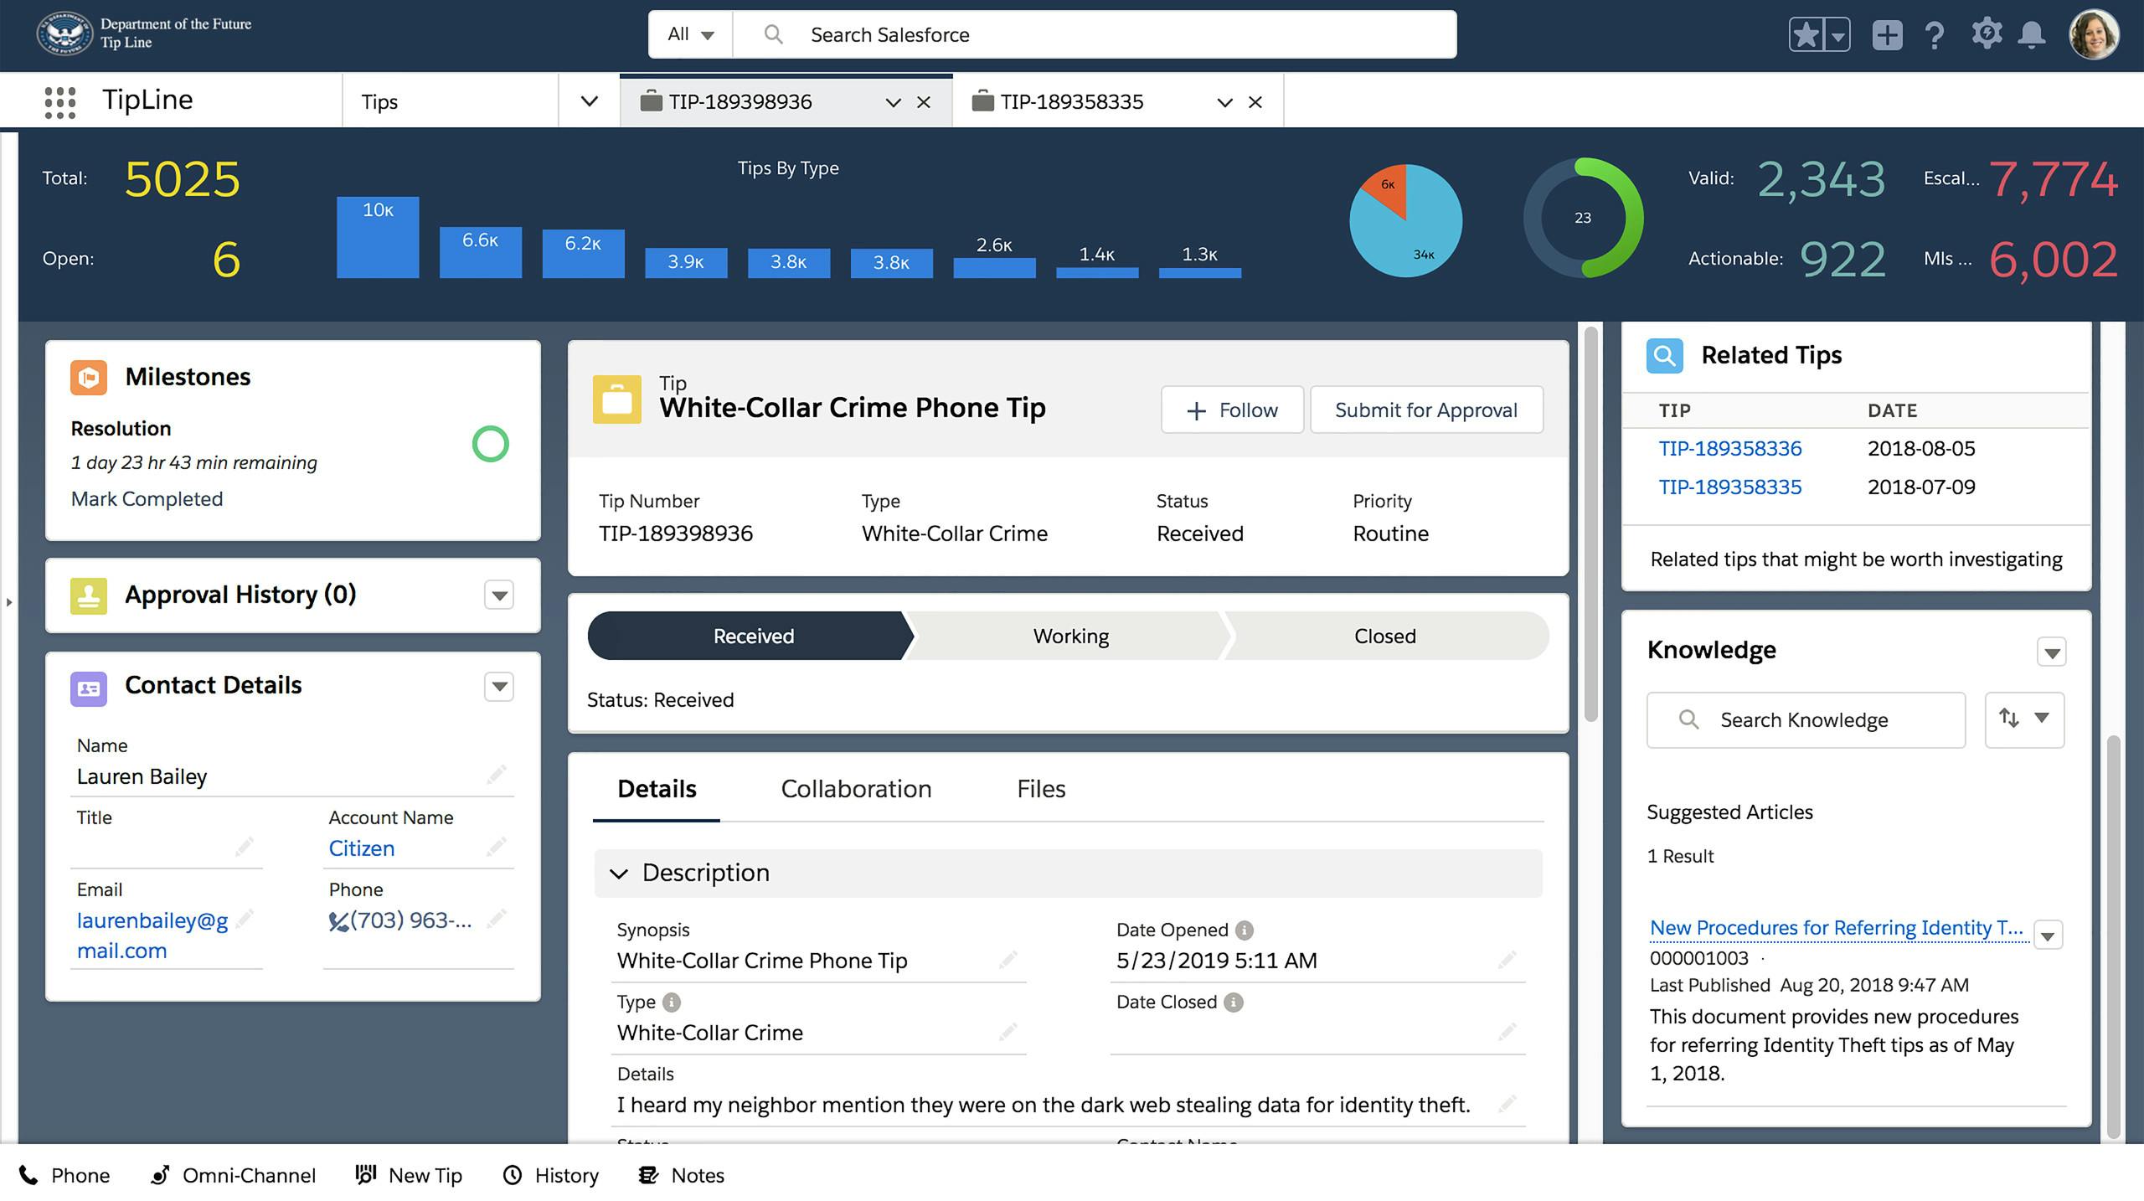Open TIP-189358335 tab options chevron
Image resolution: width=2144 pixels, height=1201 pixels.
(x=1224, y=102)
